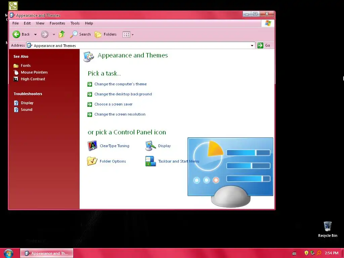This screenshot has width=344, height=258.
Task: Click the greyed Forward arrow button
Action: pos(45,34)
